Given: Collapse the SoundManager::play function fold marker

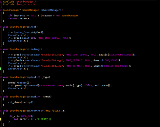Looking at the screenshot, I should pos(1,77).
